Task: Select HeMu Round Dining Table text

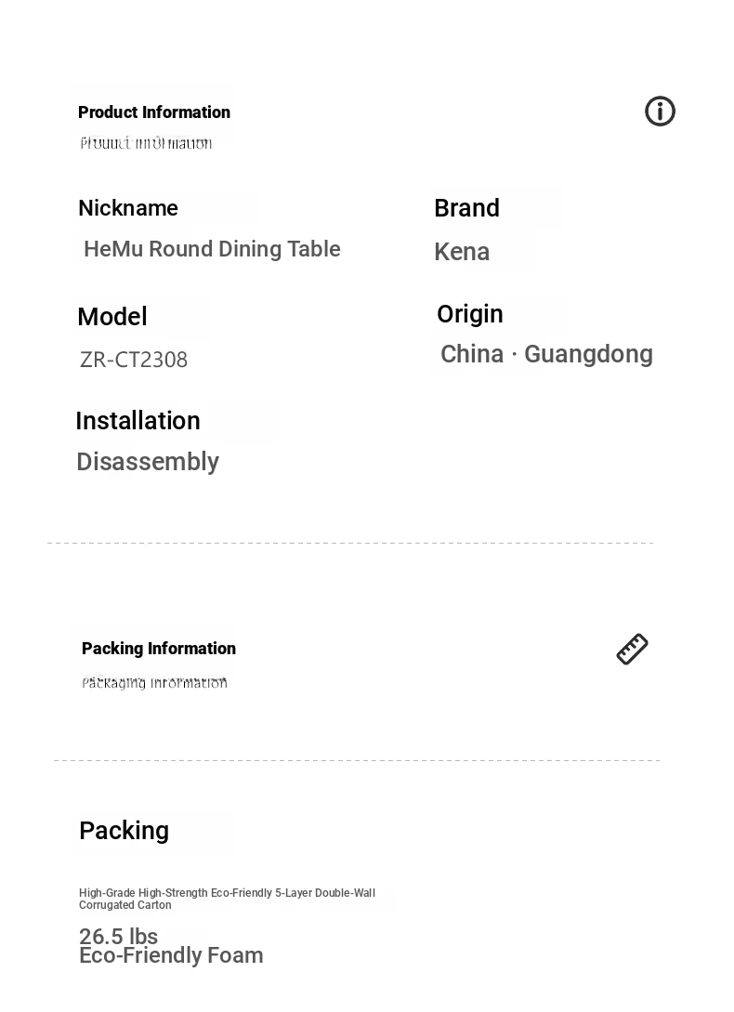Action: [212, 249]
